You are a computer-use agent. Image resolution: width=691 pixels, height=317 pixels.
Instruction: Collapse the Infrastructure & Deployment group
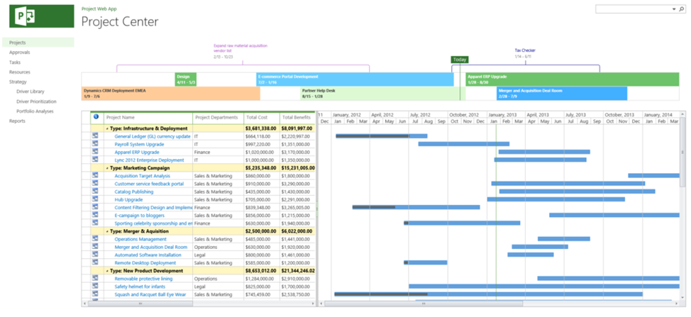[107, 128]
